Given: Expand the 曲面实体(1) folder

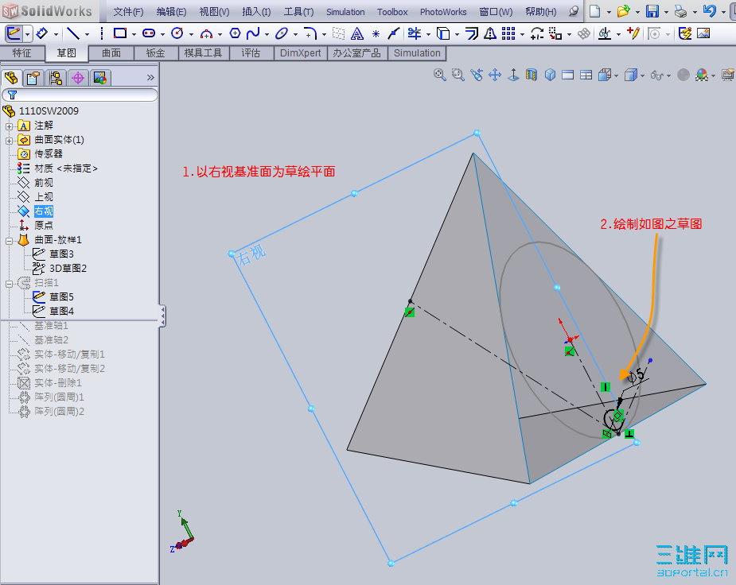Looking at the screenshot, I should tap(9, 140).
